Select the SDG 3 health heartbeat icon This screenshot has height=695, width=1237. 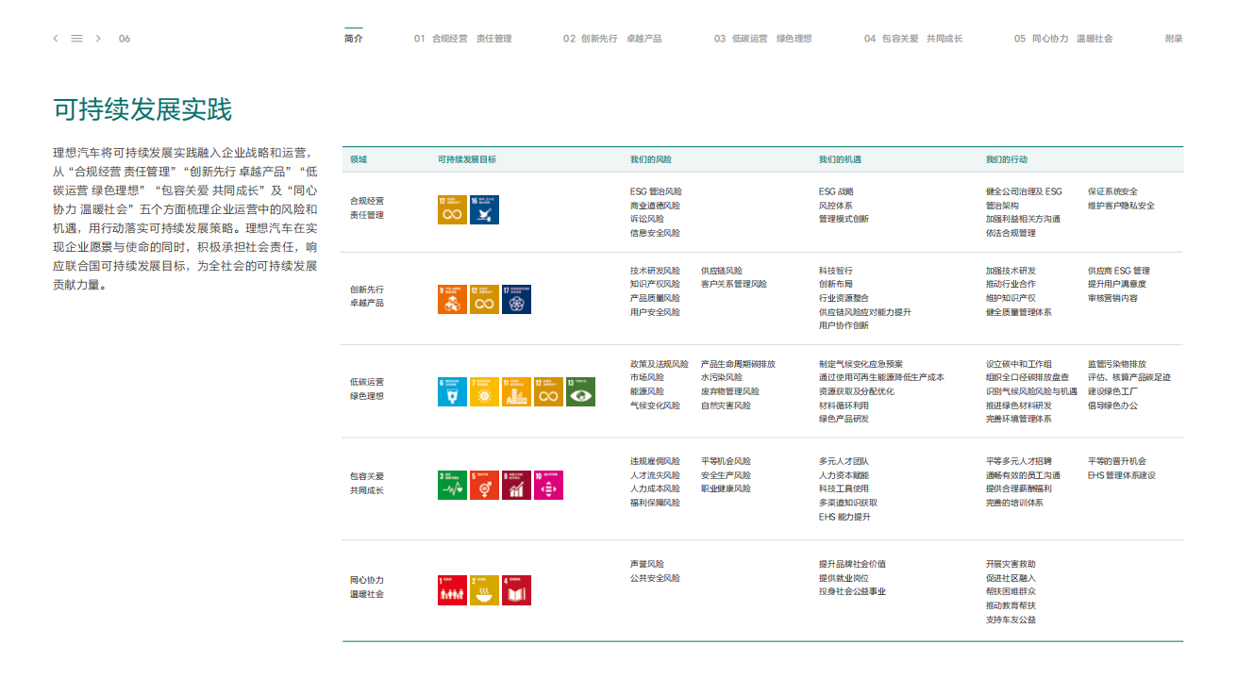453,485
